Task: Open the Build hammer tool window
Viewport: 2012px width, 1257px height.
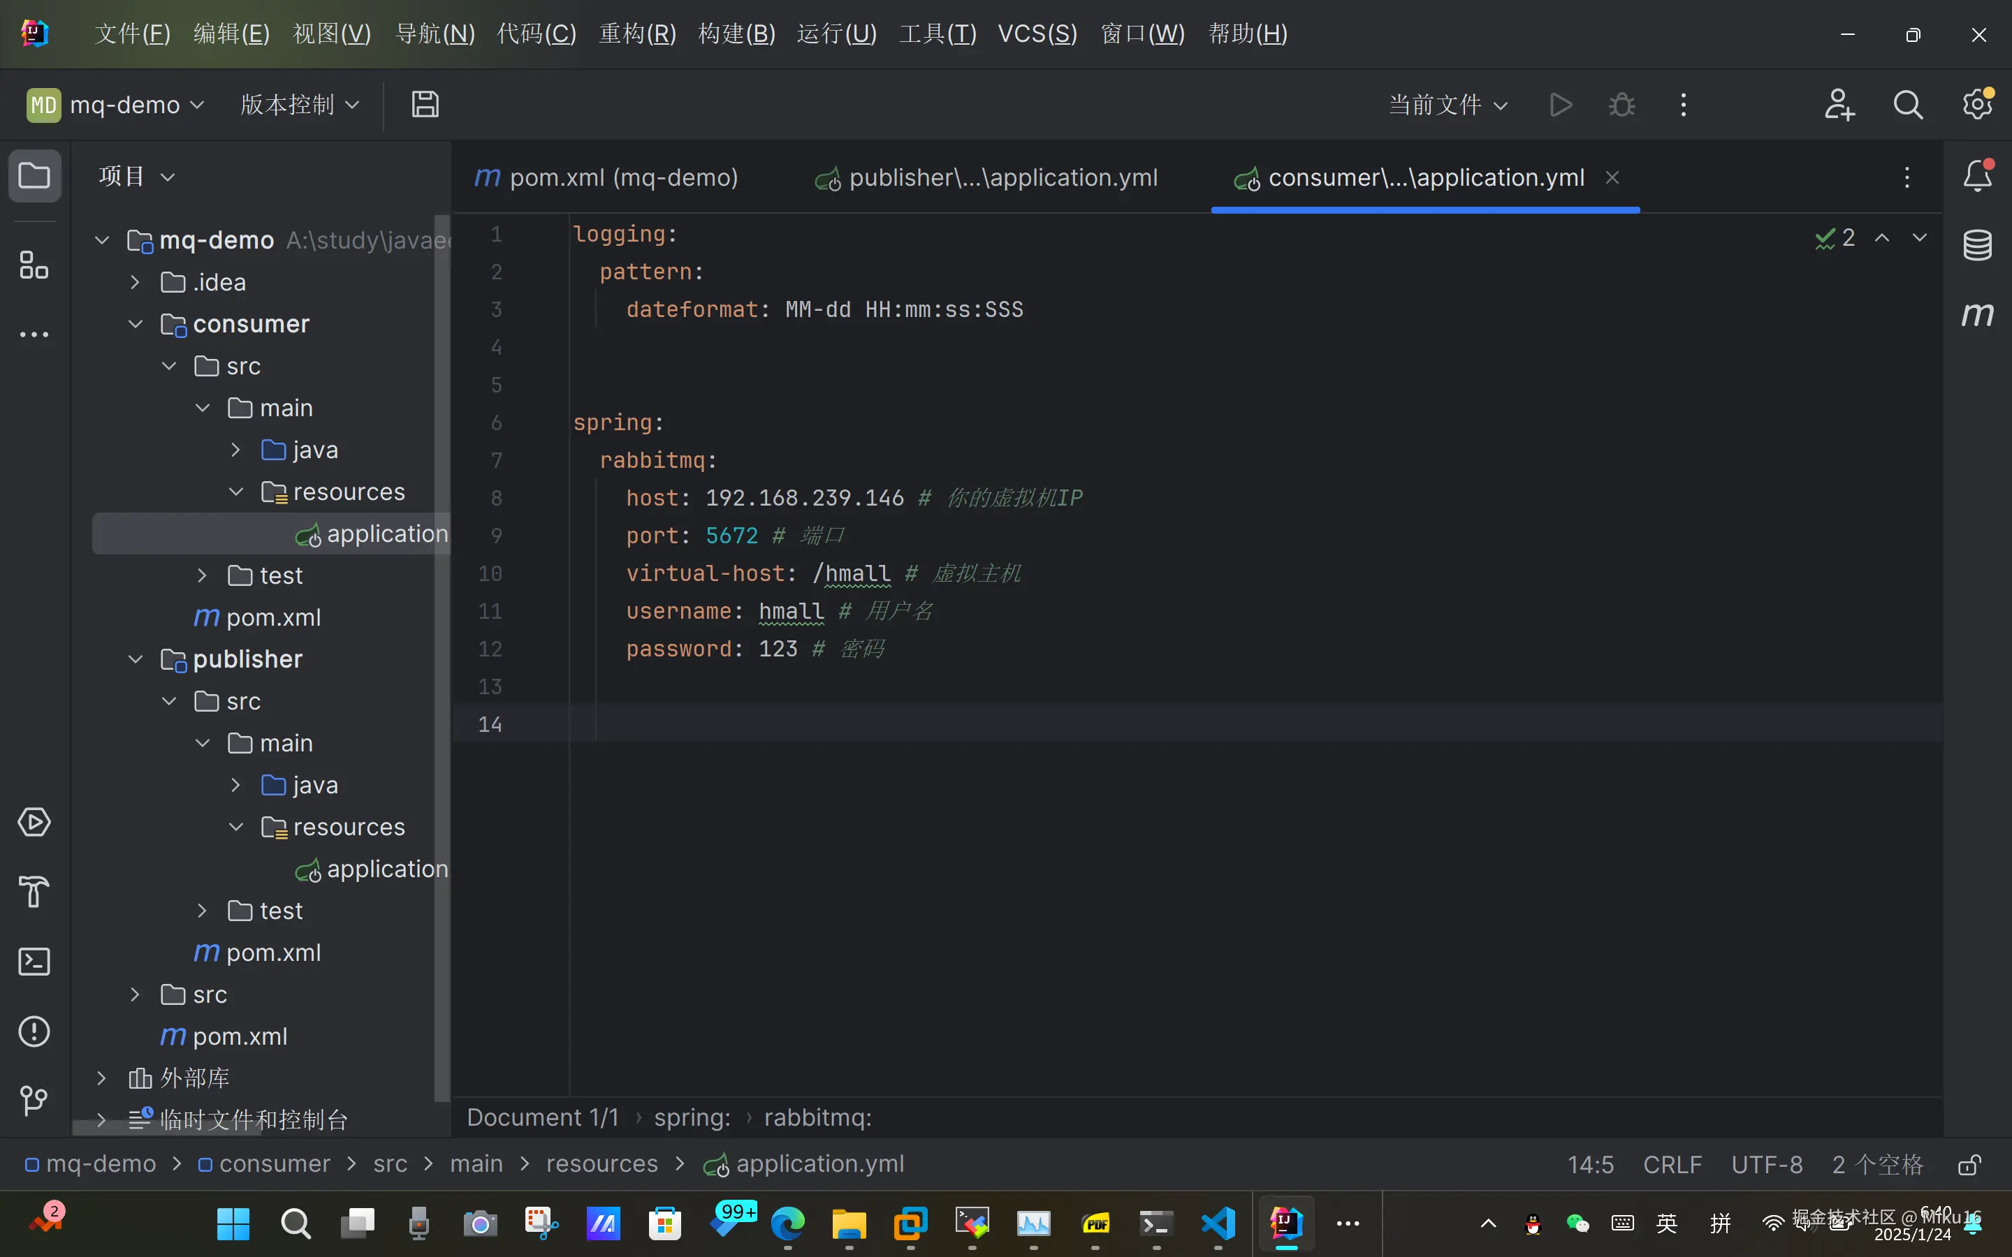Action: (34, 892)
